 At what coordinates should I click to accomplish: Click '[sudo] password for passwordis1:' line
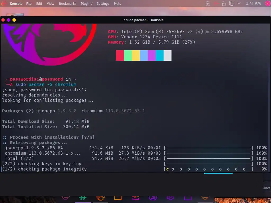coord(44,90)
